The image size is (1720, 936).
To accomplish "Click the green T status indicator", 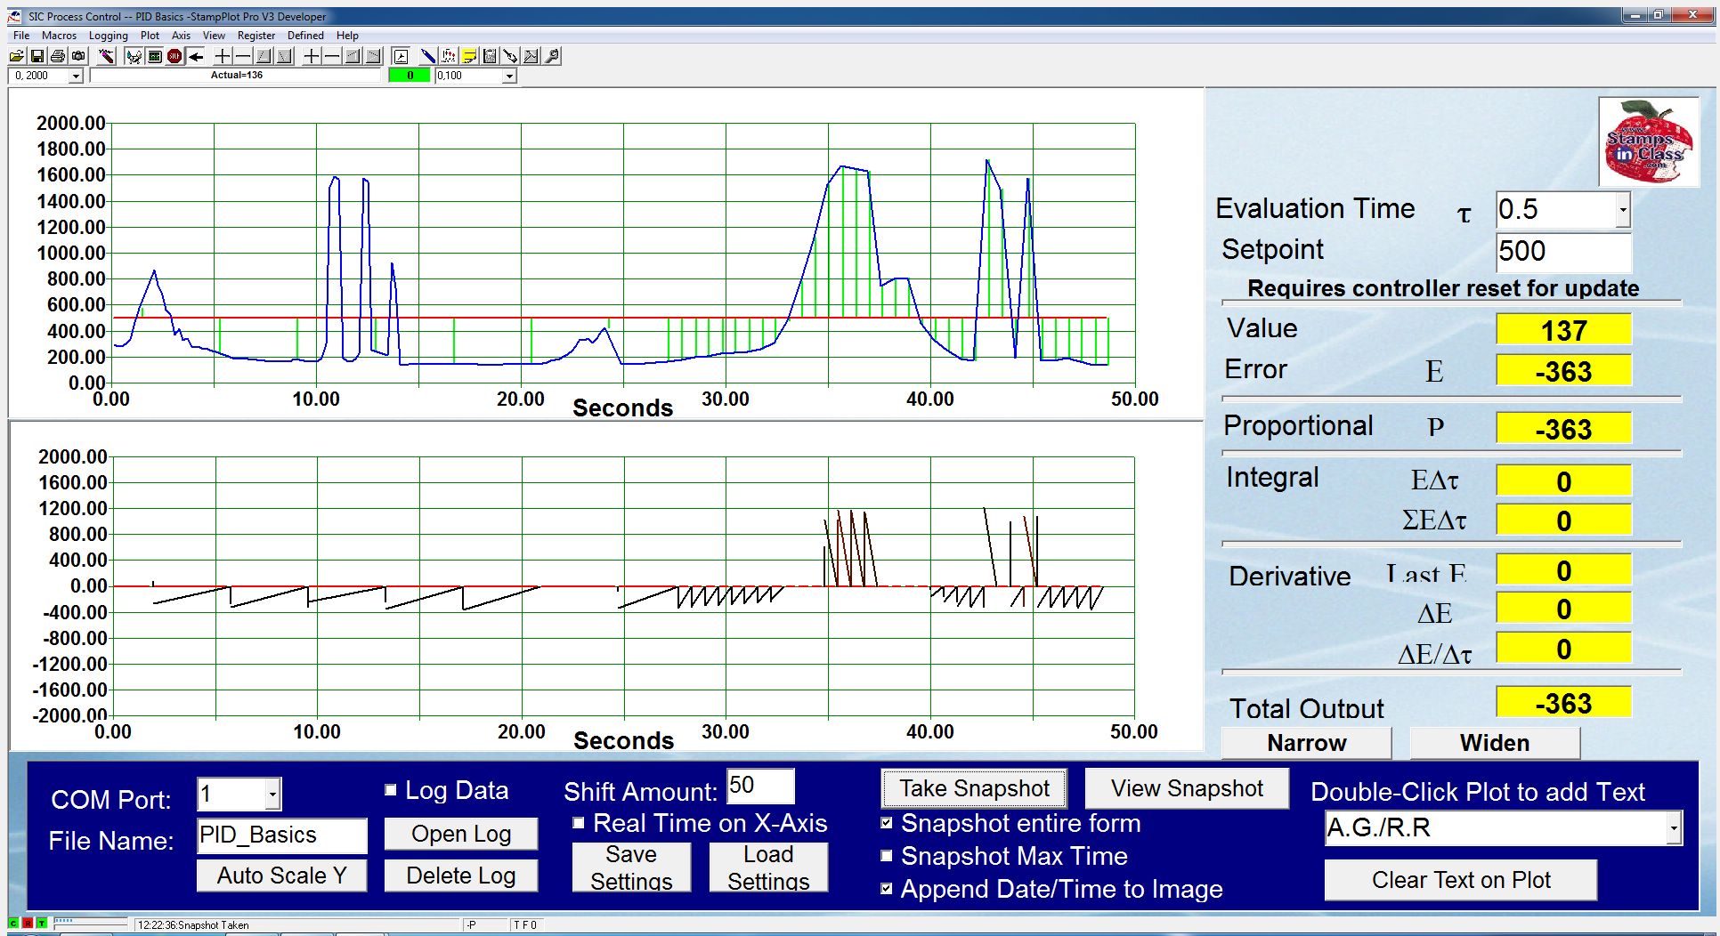I will pos(42,924).
